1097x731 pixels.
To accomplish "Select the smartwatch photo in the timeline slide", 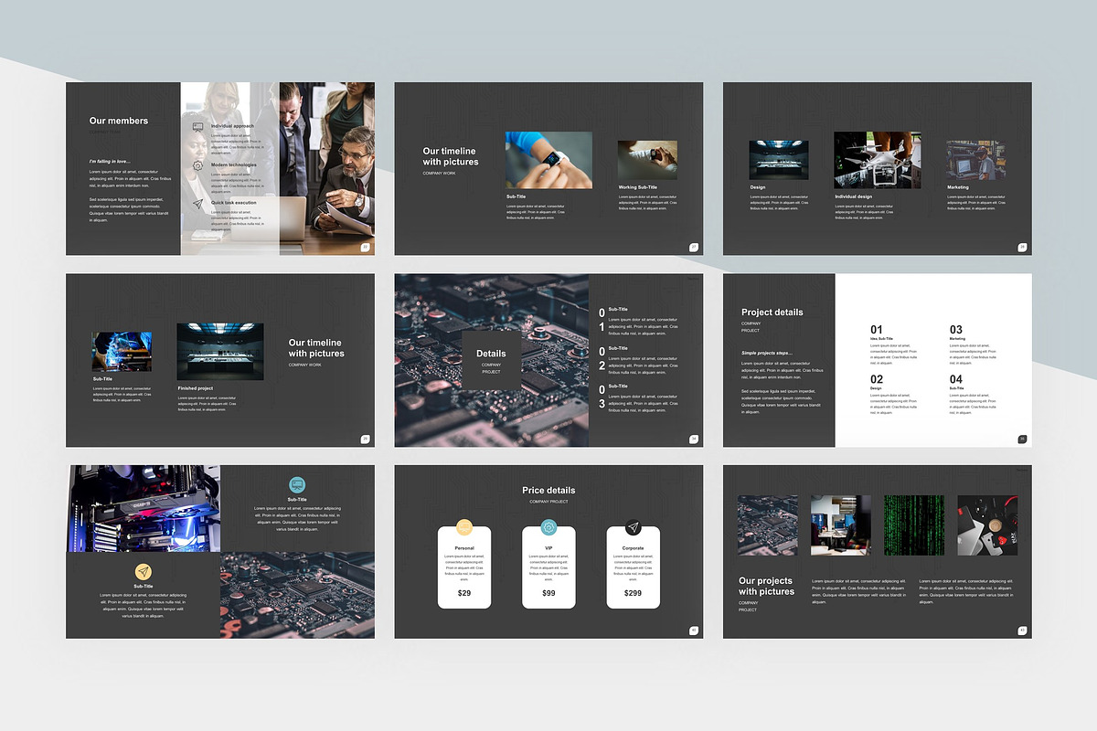I will pyautogui.click(x=548, y=160).
